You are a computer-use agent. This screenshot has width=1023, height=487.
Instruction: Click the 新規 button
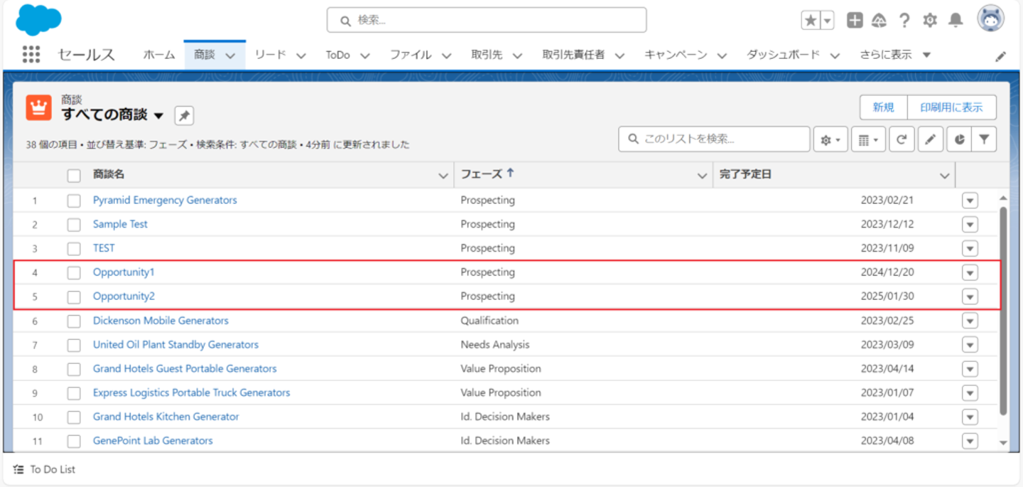pos(883,107)
